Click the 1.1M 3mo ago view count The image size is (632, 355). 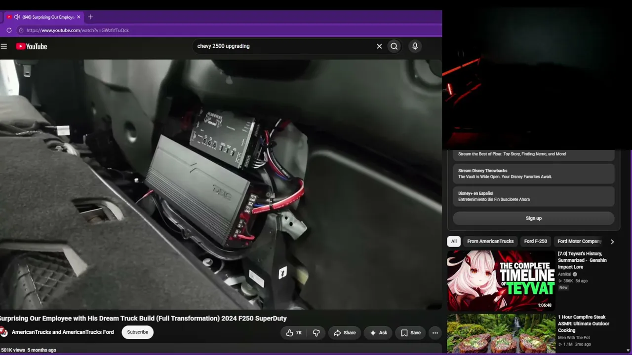pyautogui.click(x=574, y=344)
